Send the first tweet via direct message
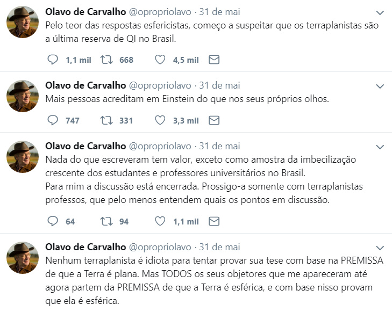392x312 pixels. 213,60
